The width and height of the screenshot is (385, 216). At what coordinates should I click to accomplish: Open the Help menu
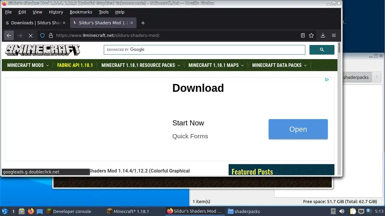pyautogui.click(x=120, y=12)
